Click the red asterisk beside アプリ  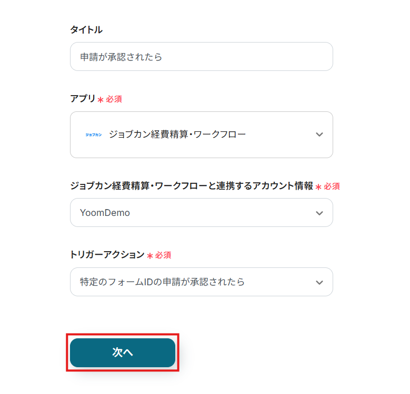coord(101,99)
